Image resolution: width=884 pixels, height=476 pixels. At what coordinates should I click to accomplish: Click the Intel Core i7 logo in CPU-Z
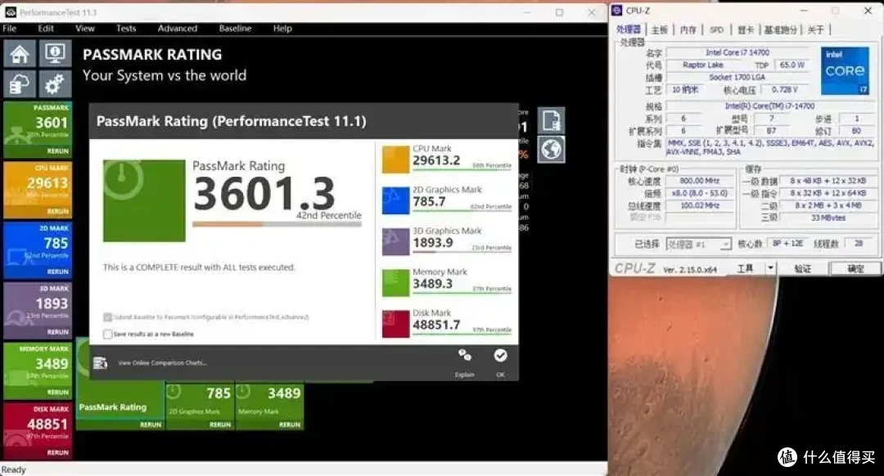[x=845, y=71]
